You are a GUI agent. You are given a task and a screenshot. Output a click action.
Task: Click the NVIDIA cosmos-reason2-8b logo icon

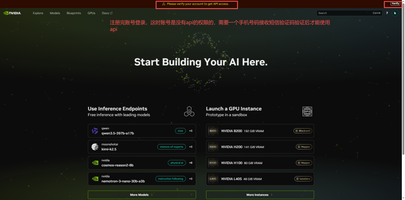click(95, 163)
